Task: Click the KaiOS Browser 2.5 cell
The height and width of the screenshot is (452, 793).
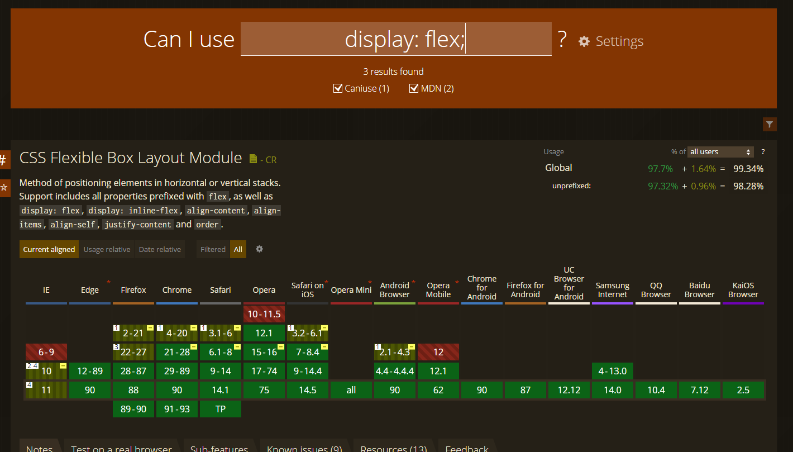Action: point(743,390)
